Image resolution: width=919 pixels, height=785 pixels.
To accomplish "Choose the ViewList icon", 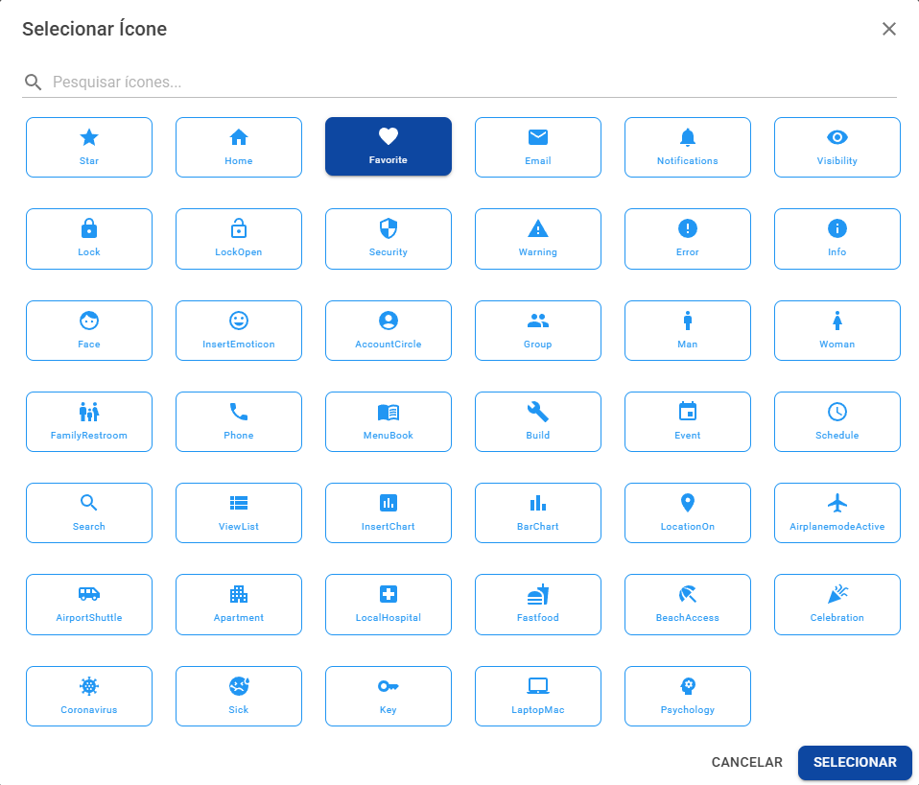I will [239, 513].
